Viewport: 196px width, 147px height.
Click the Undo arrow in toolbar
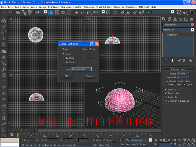5,12
